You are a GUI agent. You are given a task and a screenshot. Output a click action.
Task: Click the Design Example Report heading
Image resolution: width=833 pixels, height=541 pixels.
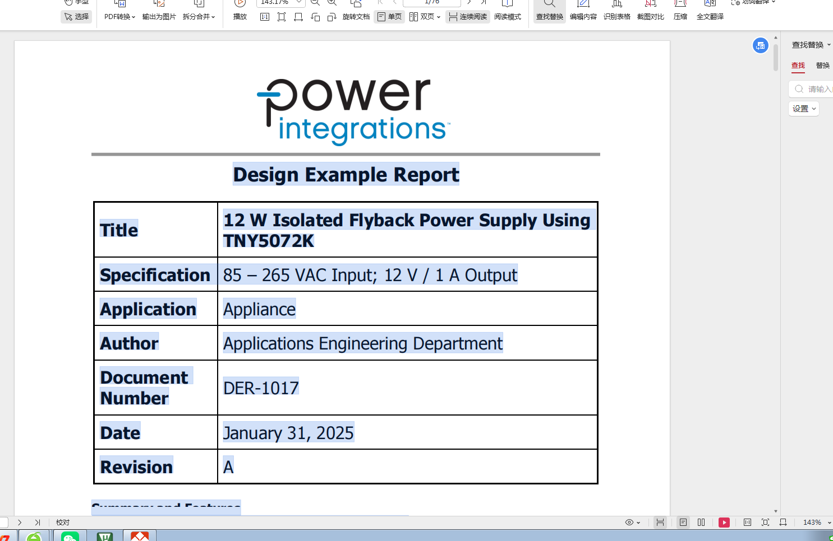pyautogui.click(x=346, y=174)
